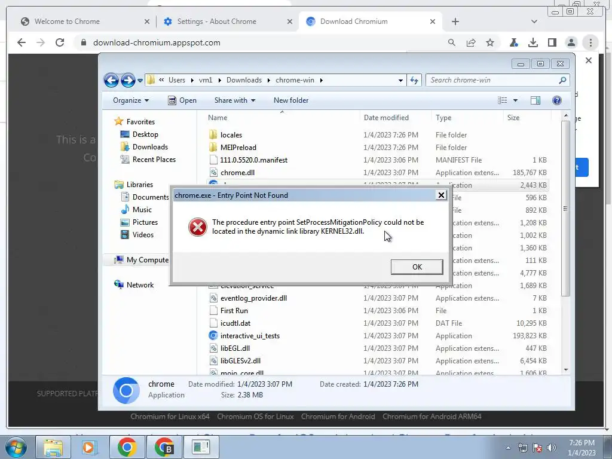Select eventlog_provider.dll file
The image size is (612, 459).
253,298
